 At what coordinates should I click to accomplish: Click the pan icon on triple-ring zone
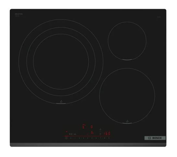(x=61, y=101)
